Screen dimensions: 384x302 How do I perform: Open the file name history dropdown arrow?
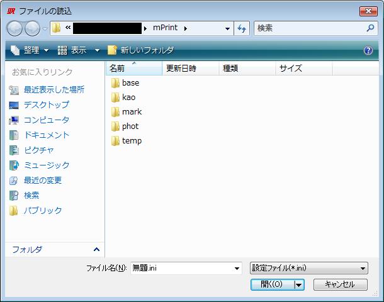pyautogui.click(x=237, y=268)
